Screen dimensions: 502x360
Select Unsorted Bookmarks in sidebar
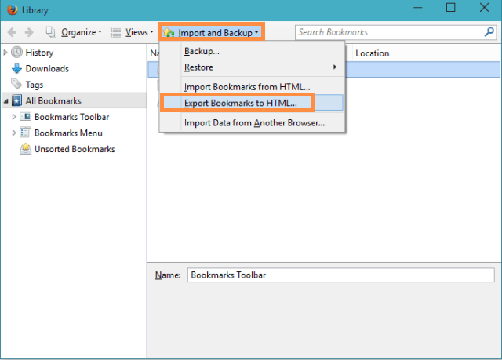click(75, 149)
